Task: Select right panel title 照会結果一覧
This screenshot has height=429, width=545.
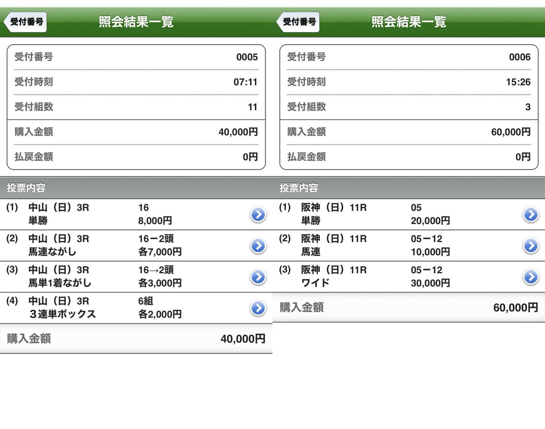Action: pos(409,22)
